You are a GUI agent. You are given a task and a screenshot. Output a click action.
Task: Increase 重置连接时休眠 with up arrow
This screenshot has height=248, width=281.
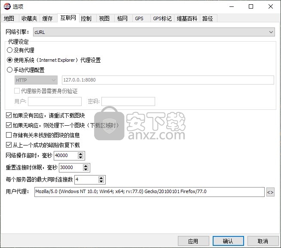click(86, 166)
